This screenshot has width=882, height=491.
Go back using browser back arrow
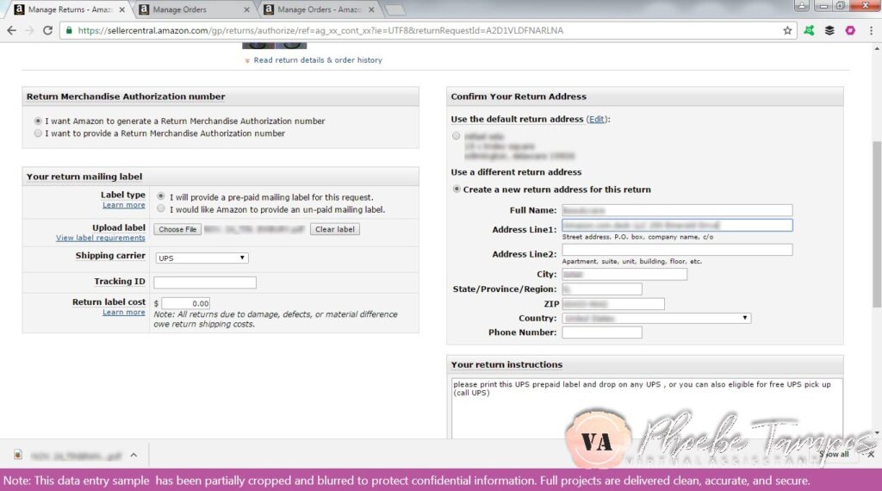[x=12, y=30]
